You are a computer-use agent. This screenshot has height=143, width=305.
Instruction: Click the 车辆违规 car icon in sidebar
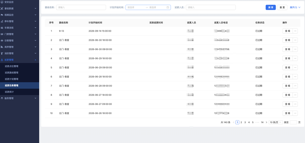pos(2,28)
